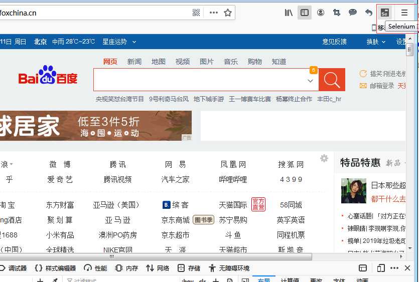Open the 换肤 skin dropdown

(x=376, y=42)
